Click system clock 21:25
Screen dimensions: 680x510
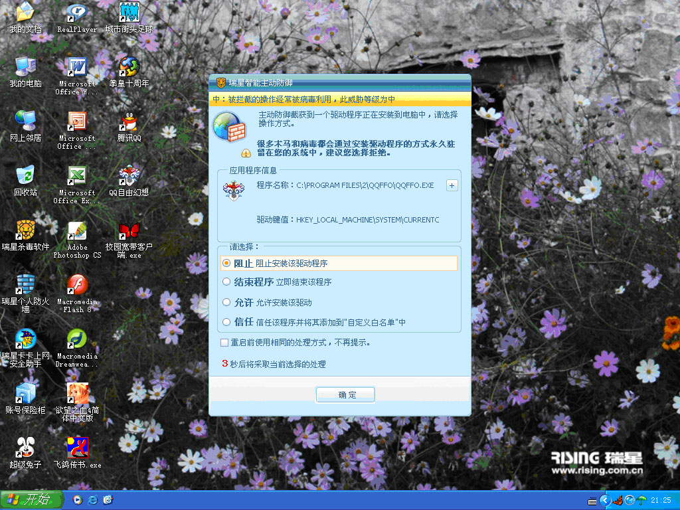tap(661, 501)
